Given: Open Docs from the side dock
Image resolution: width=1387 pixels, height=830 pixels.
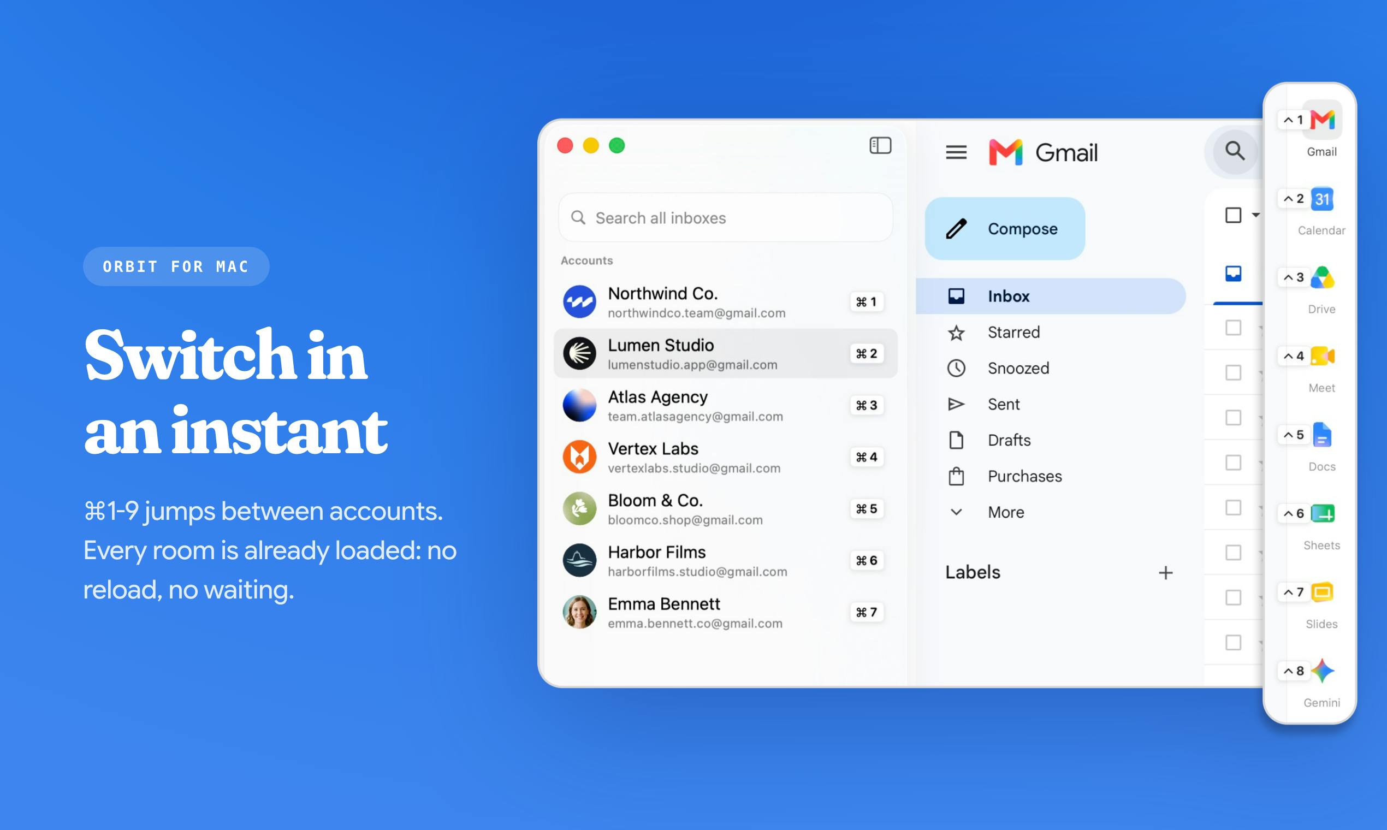Looking at the screenshot, I should pos(1322,435).
